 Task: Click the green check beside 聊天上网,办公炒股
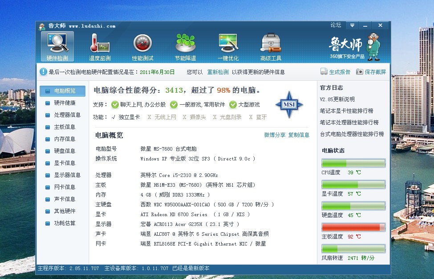coord(115,104)
